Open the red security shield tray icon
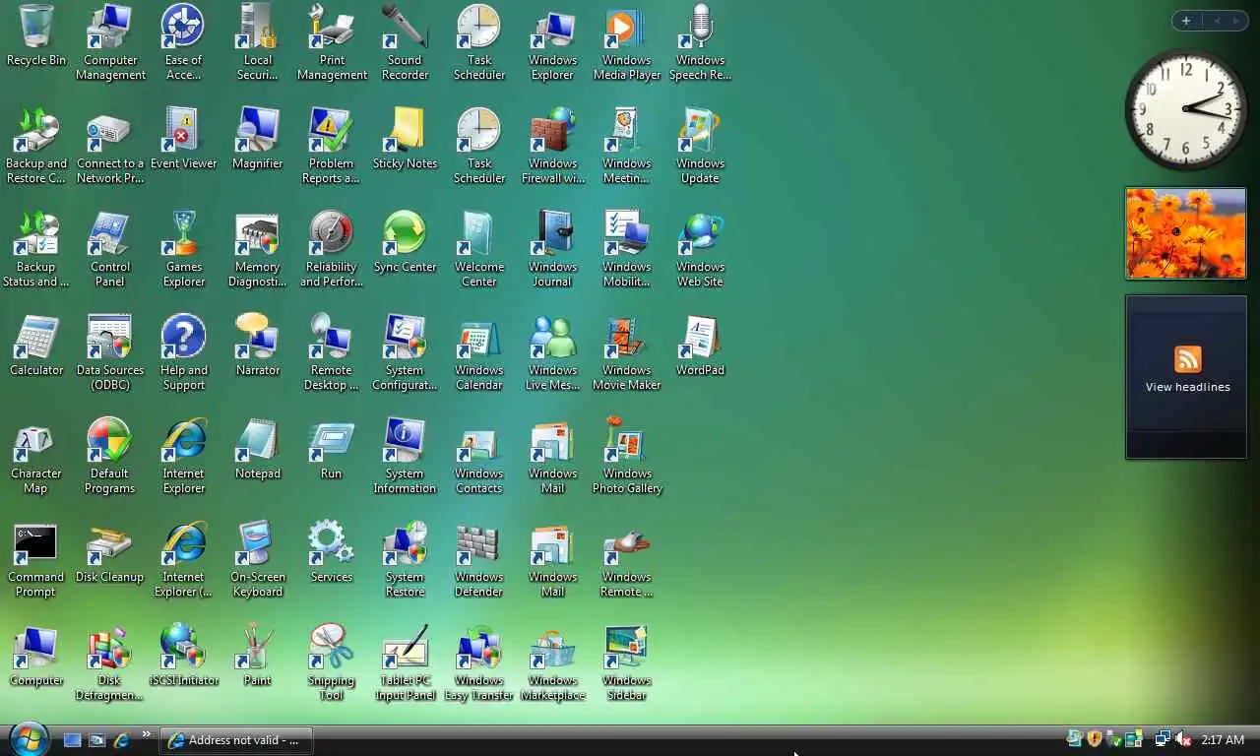This screenshot has height=756, width=1260. (x=1094, y=739)
